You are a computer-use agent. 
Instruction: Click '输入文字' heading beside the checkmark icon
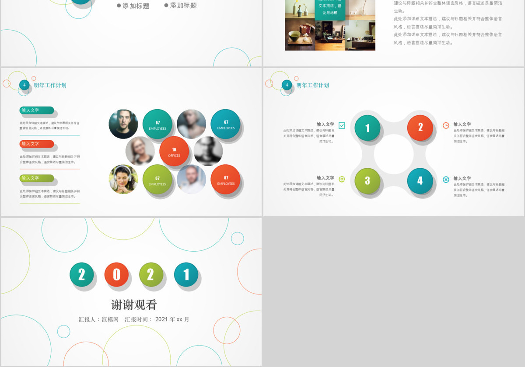pyautogui.click(x=325, y=125)
